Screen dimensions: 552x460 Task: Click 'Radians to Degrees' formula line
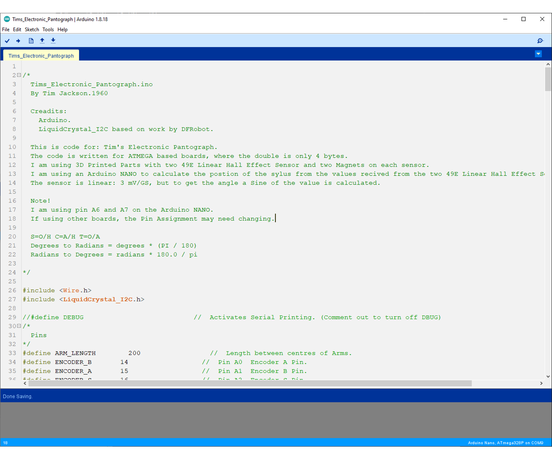(x=114, y=255)
